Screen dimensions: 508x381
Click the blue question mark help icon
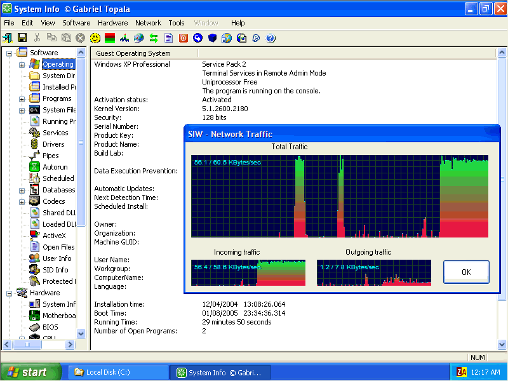pos(271,38)
